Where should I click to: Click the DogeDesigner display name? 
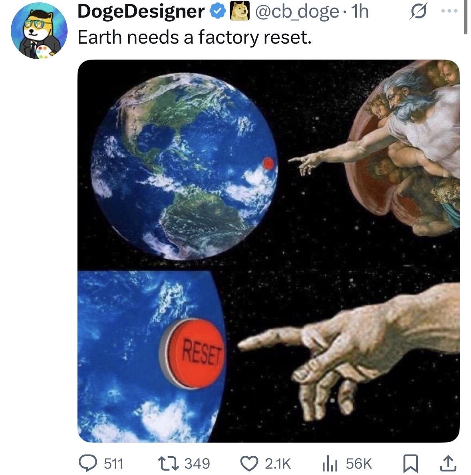coord(141,12)
